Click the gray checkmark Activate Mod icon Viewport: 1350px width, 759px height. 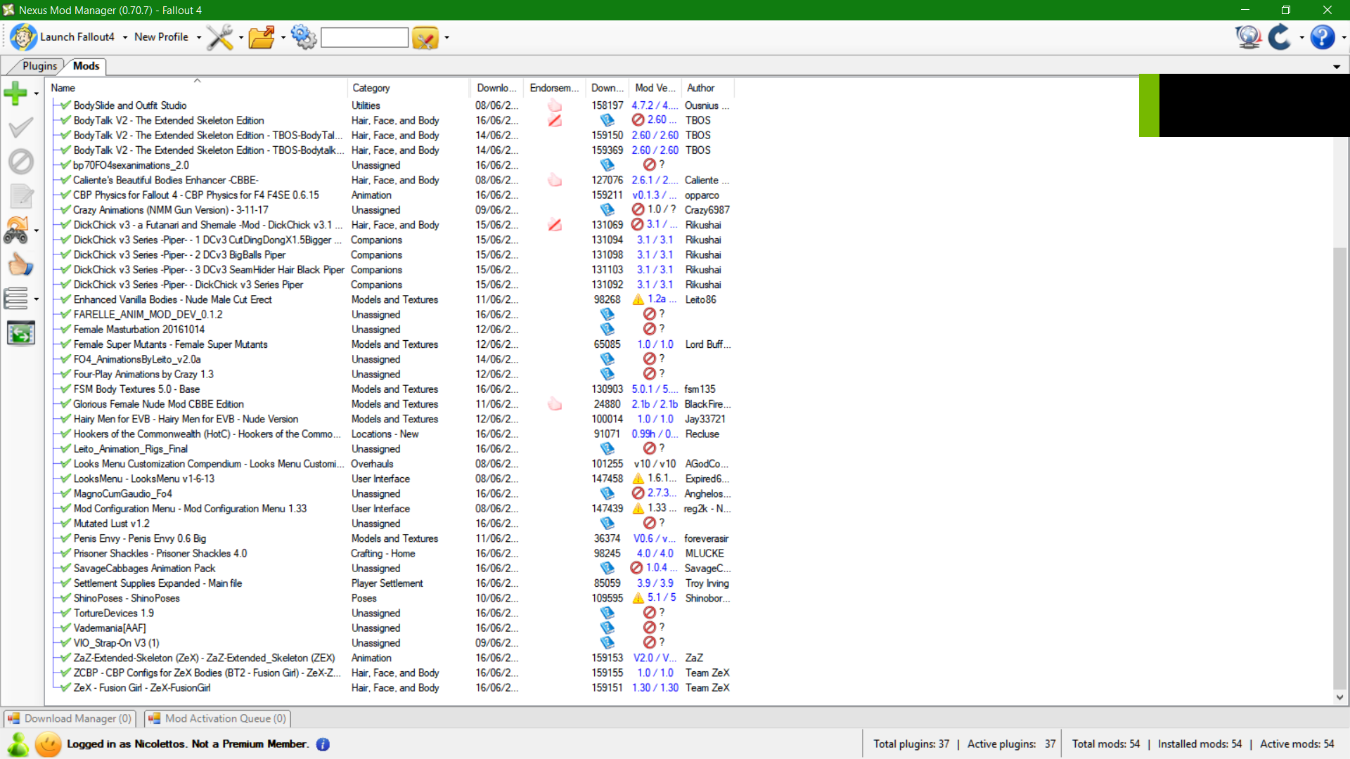coord(20,127)
